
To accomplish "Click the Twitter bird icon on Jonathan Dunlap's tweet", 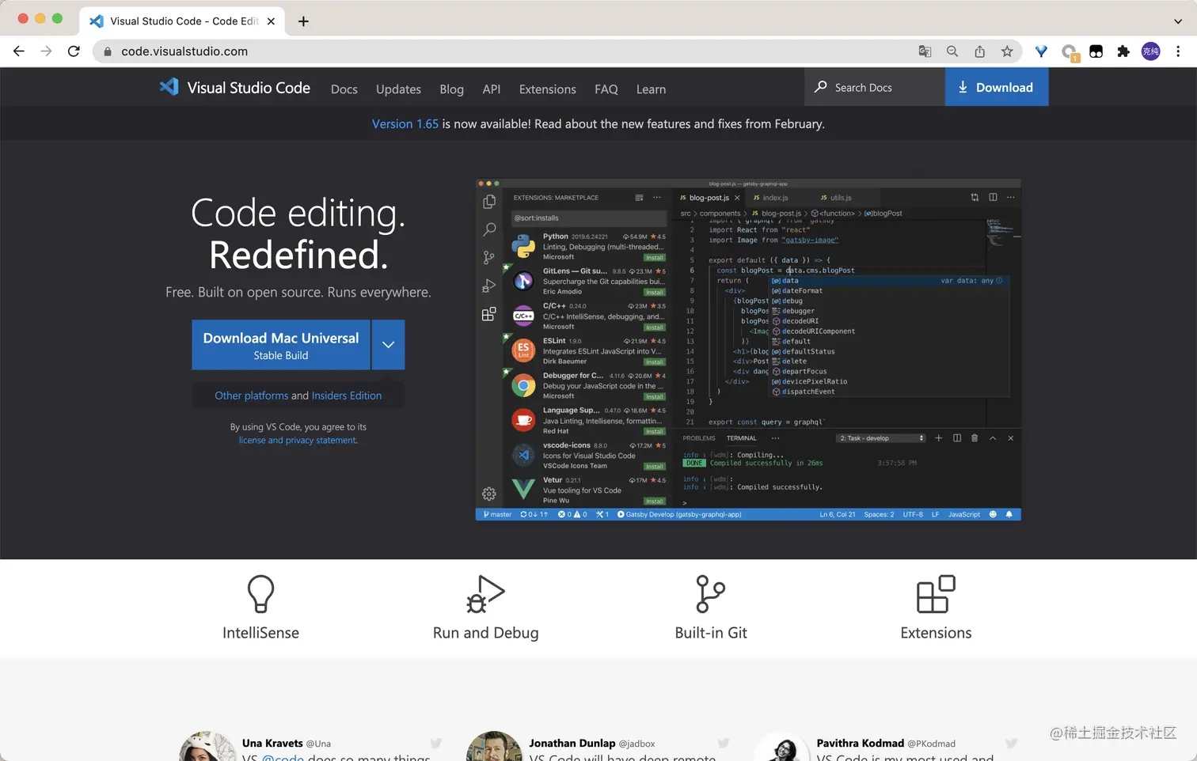I will (723, 744).
